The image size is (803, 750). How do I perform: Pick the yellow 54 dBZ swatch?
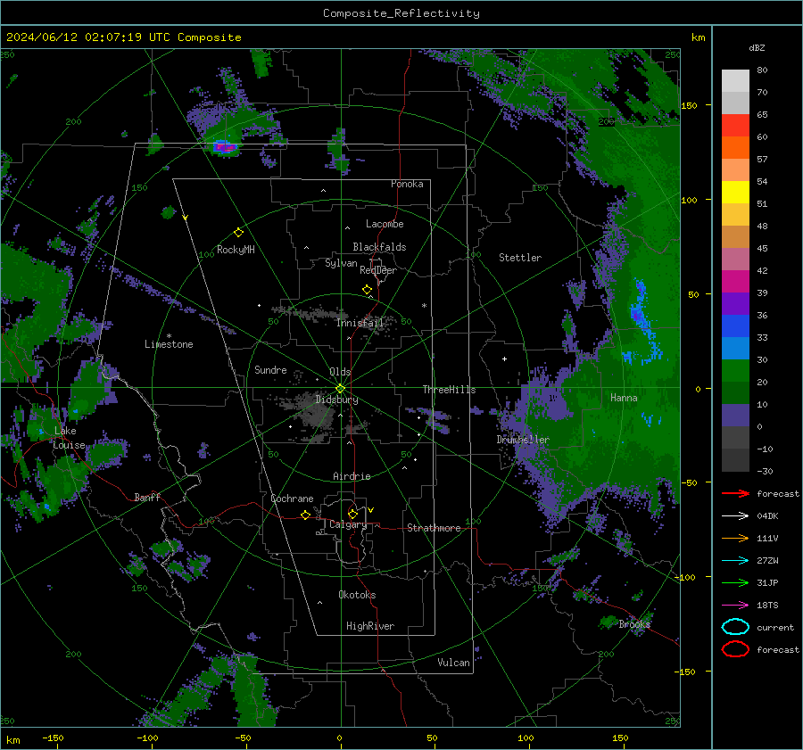(x=735, y=192)
